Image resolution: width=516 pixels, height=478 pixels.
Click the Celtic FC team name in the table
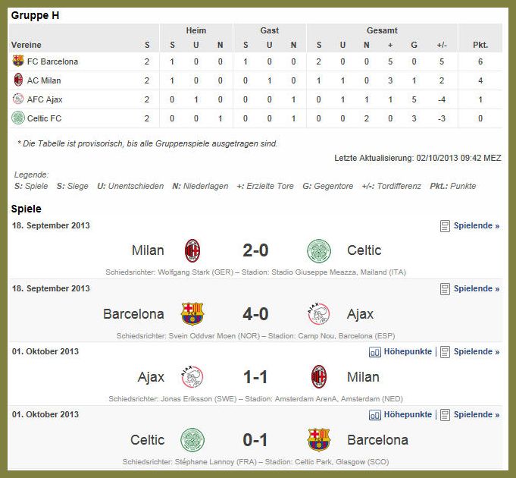[x=44, y=118]
